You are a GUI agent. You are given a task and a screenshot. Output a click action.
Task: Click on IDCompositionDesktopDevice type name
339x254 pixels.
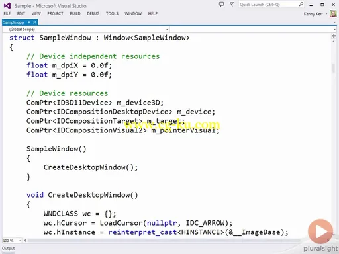click(113, 112)
